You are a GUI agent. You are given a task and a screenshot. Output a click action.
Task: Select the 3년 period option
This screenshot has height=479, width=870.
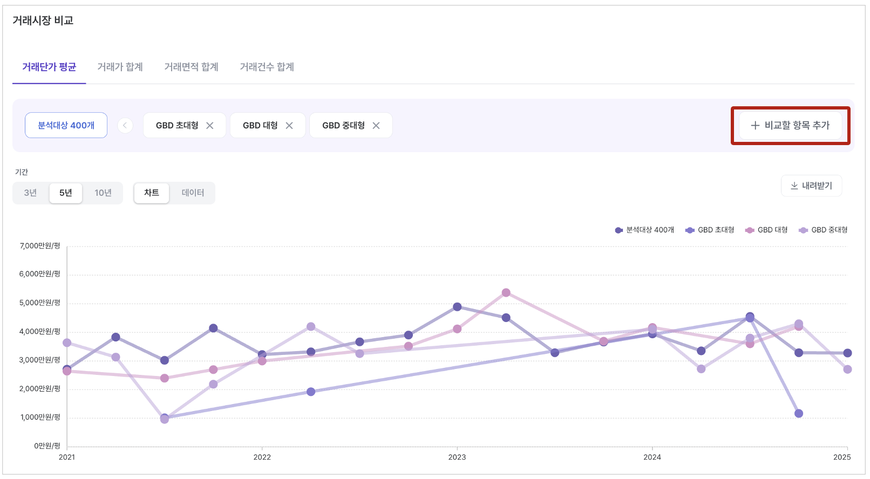click(x=31, y=193)
